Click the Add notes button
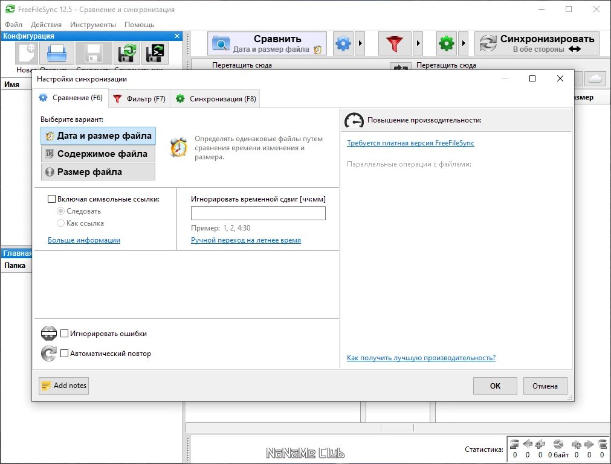The image size is (611, 464). [64, 386]
